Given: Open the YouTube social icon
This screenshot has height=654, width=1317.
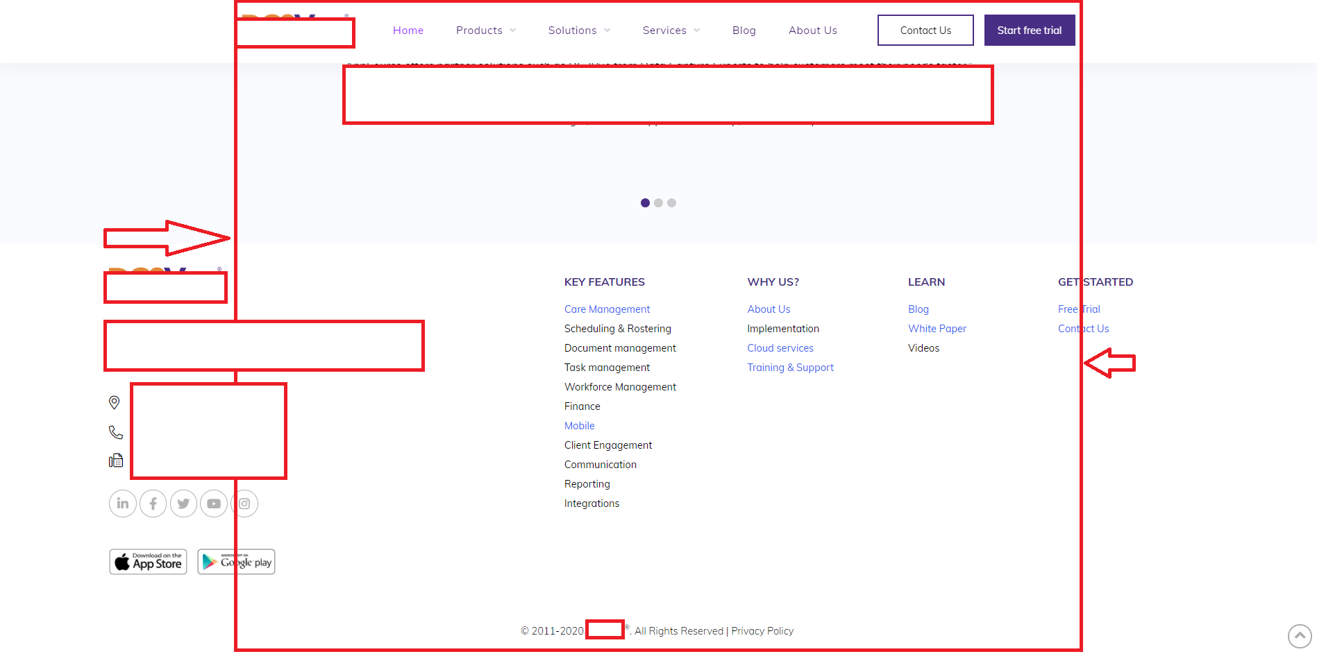Looking at the screenshot, I should click(x=214, y=504).
